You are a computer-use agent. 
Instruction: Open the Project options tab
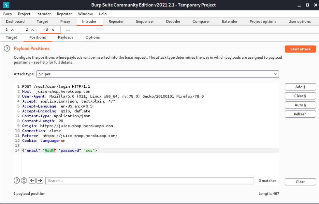coord(263,22)
